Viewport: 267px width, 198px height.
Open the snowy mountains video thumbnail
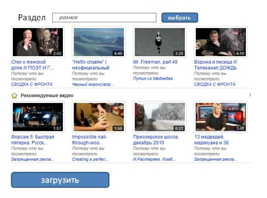click(99, 42)
